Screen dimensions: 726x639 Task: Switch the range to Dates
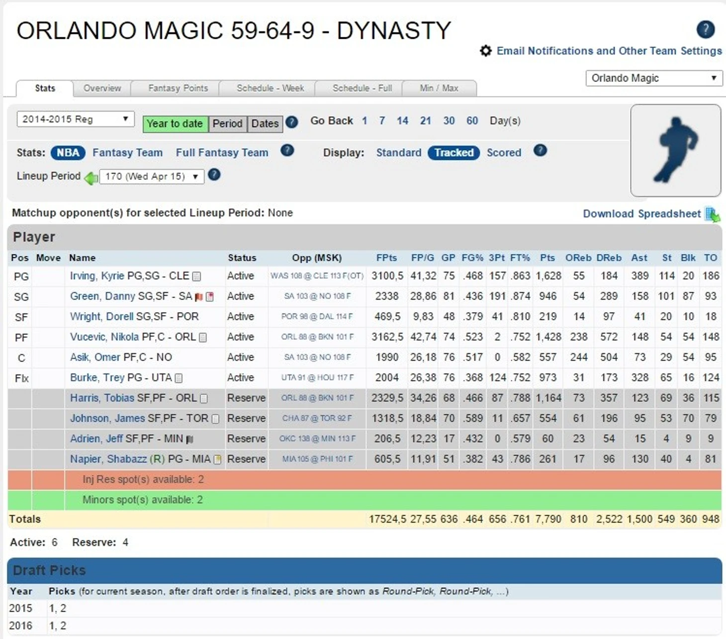[x=265, y=124]
